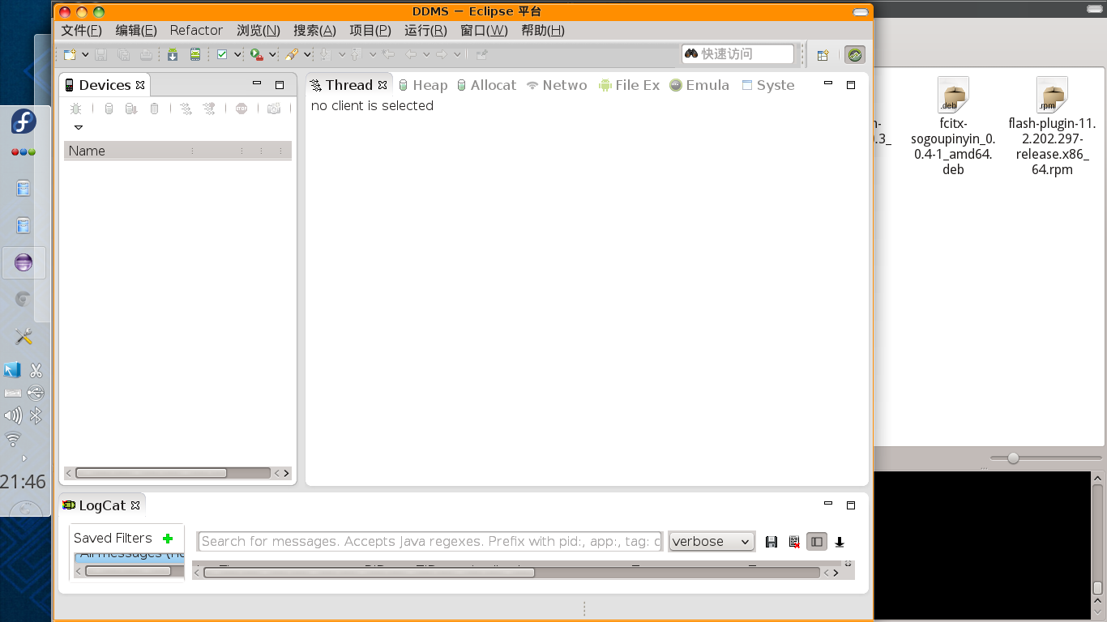The height and width of the screenshot is (622, 1107).
Task: Minimize the LogCat panel
Action: (828, 504)
